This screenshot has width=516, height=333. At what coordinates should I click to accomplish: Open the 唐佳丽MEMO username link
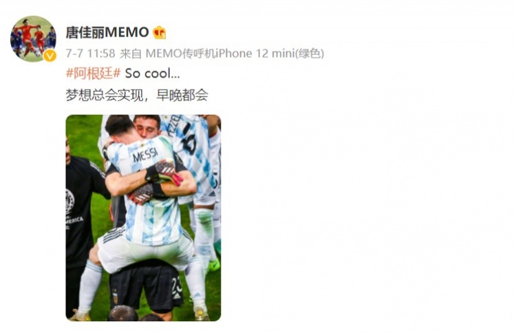pos(107,32)
